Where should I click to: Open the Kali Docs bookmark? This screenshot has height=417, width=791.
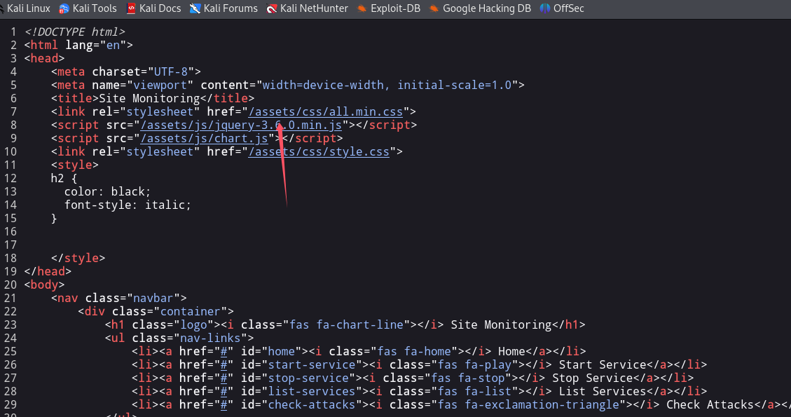pyautogui.click(x=153, y=8)
